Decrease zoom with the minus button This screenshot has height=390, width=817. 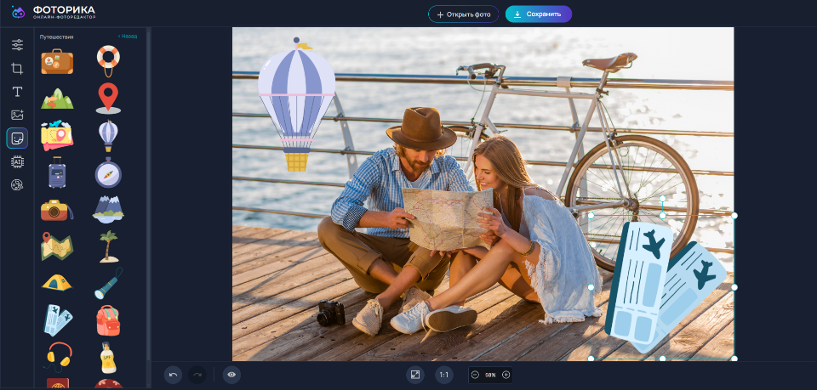[x=475, y=375]
